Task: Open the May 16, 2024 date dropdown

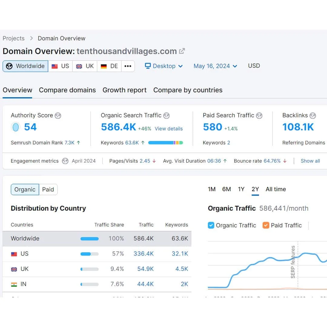Action: [x=215, y=66]
